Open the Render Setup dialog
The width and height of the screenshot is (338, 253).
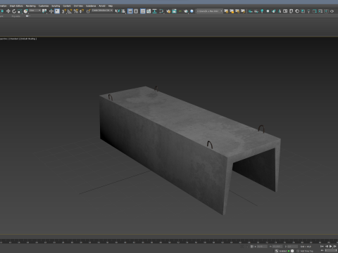coord(168,11)
